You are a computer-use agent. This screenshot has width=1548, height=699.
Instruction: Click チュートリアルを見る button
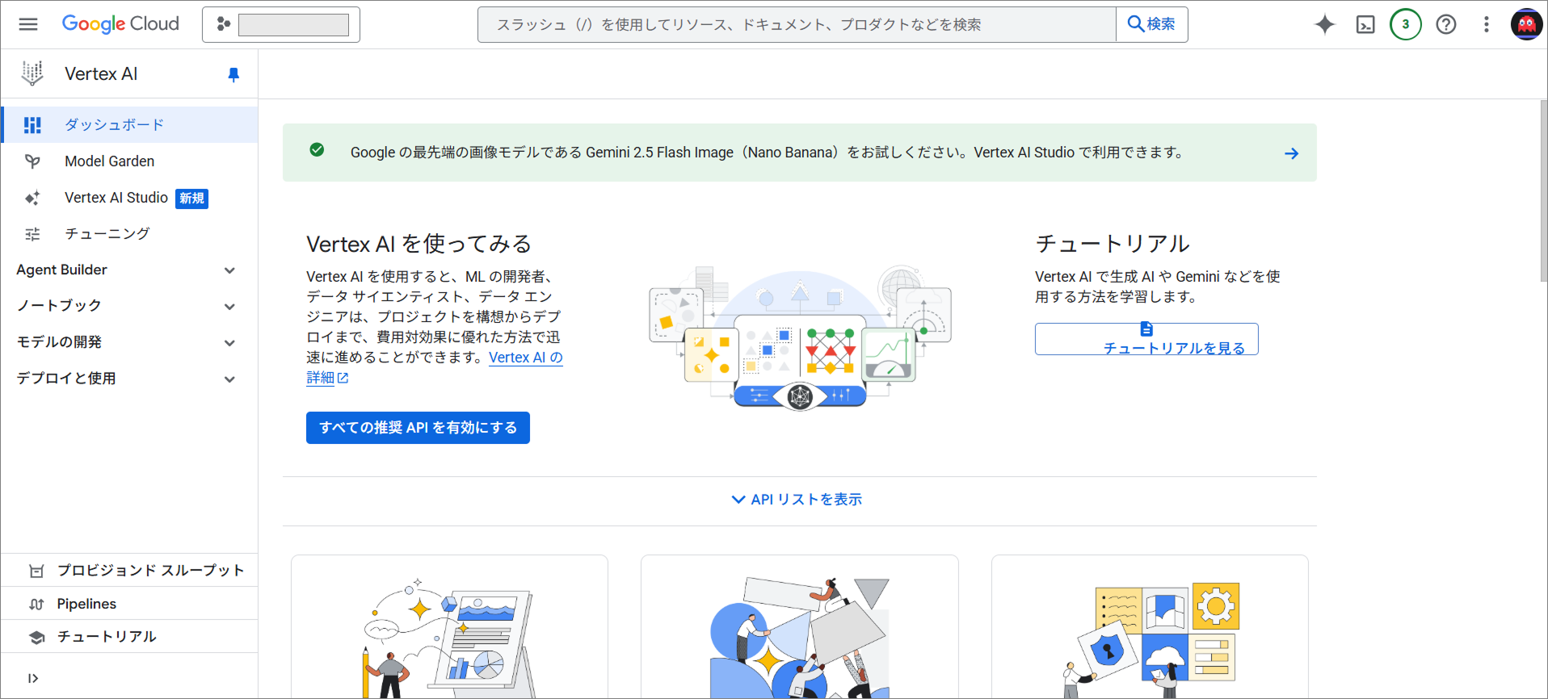pyautogui.click(x=1146, y=339)
